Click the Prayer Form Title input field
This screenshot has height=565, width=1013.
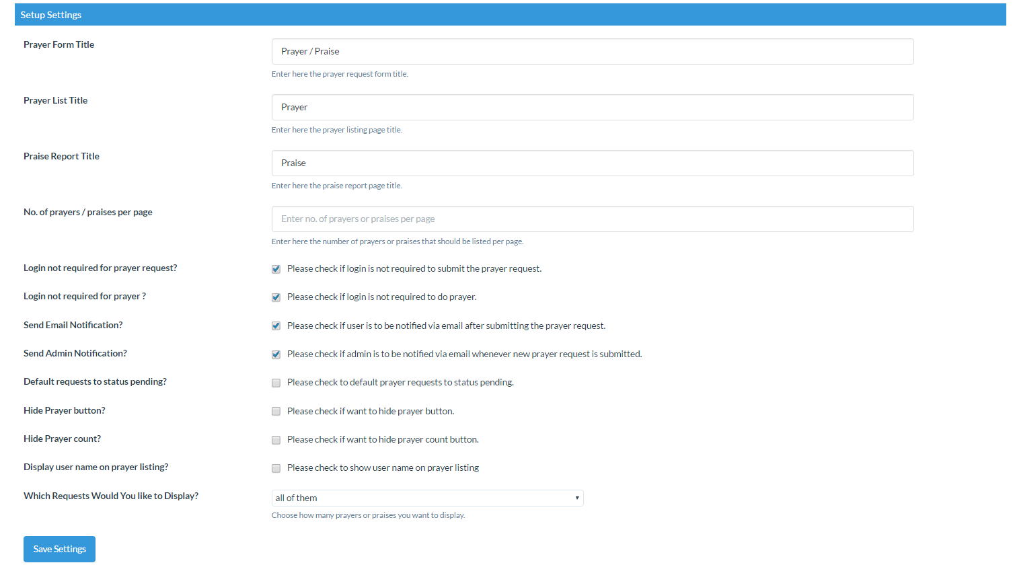click(x=592, y=52)
